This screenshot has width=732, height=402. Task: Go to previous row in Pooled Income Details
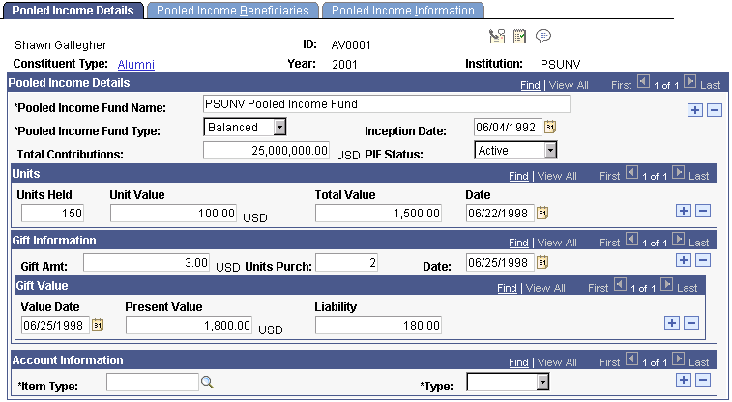click(644, 82)
